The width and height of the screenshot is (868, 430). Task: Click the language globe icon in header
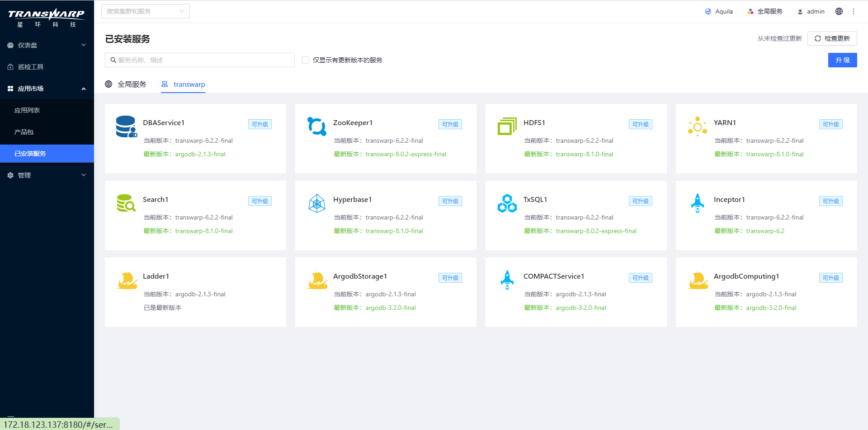coord(839,11)
